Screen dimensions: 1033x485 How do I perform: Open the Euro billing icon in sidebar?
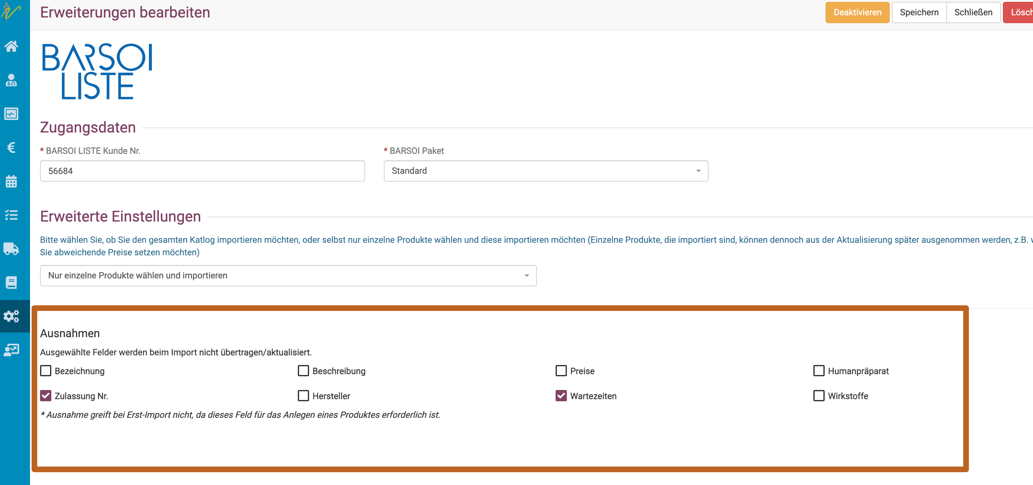(11, 147)
